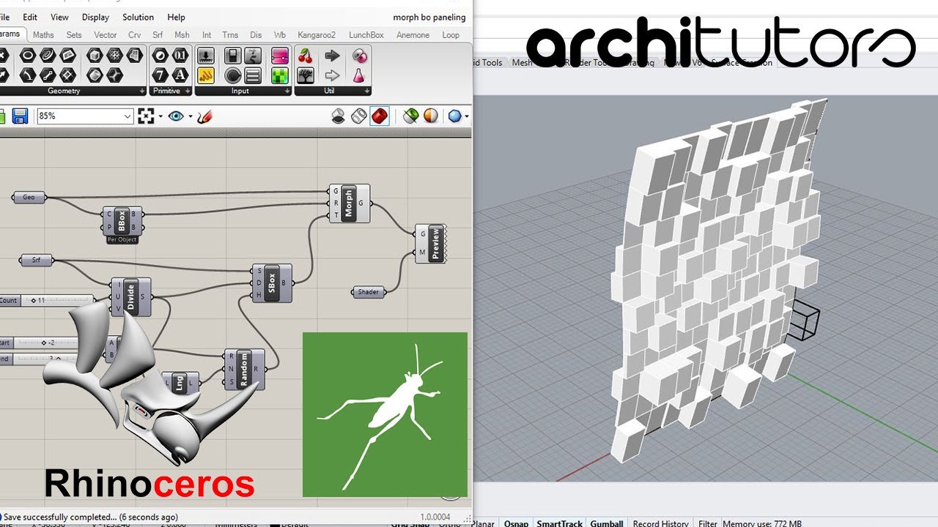Select the Mesh sphere parameter icon
Viewport: 938px width, 527px height.
115,56
